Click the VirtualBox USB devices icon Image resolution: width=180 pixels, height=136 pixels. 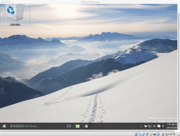pyautogui.click(x=143, y=134)
